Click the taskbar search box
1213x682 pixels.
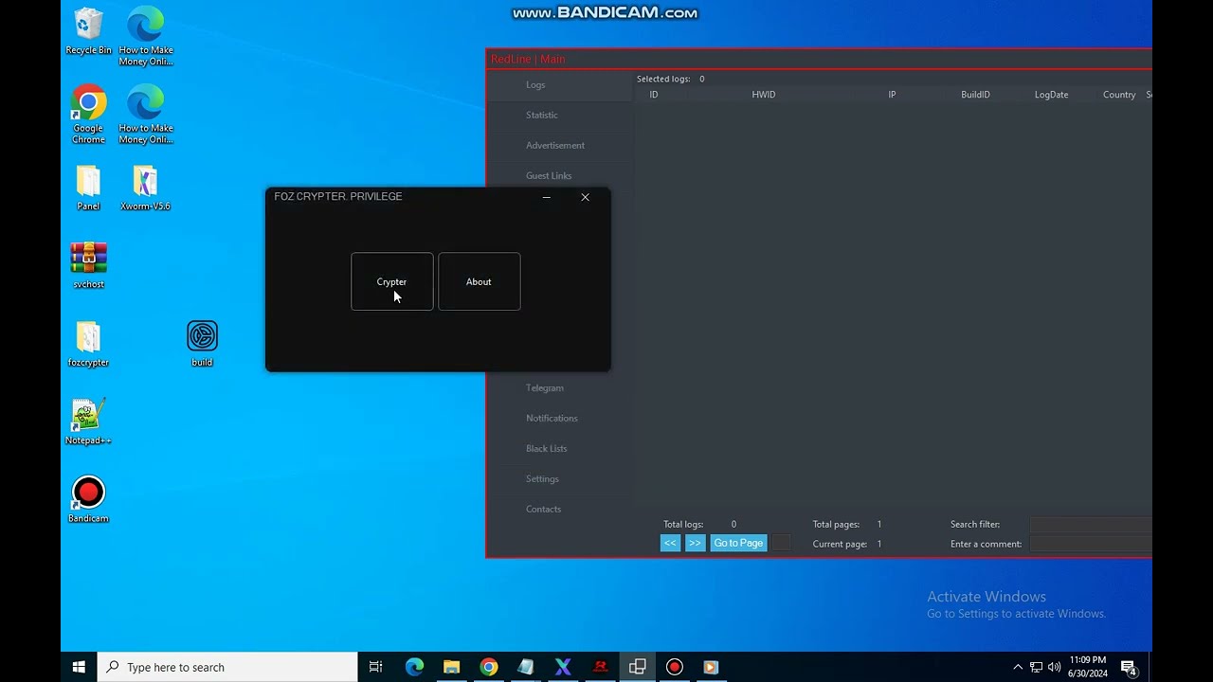click(x=227, y=667)
